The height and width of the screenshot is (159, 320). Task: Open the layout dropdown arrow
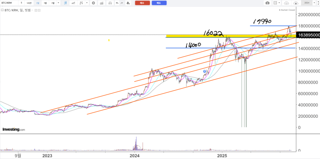point(279,3)
